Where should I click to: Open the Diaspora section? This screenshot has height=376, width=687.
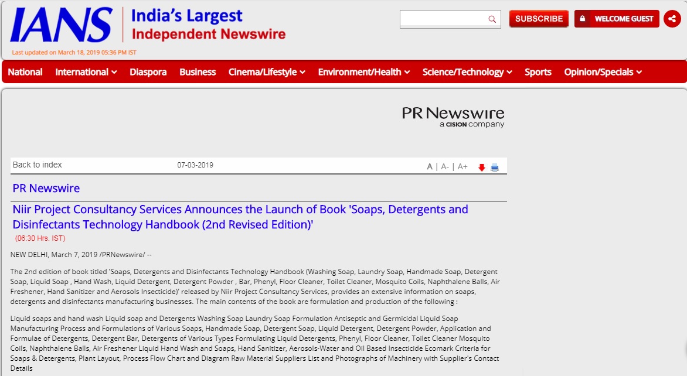148,72
